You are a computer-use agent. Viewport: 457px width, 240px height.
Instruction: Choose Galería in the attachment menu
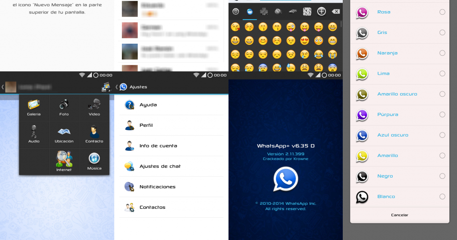tap(34, 108)
